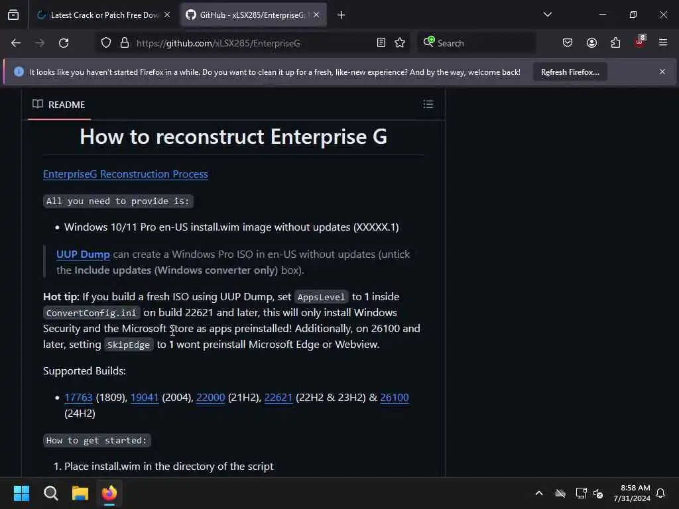Expand the list all tabs chevron

click(x=547, y=15)
